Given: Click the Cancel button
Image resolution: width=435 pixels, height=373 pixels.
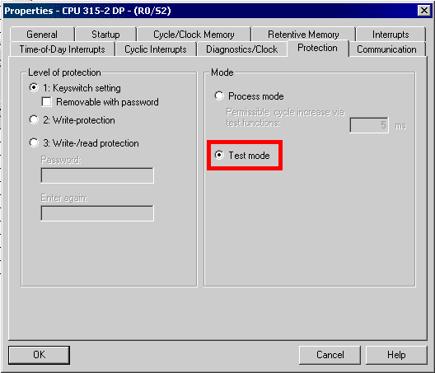Looking at the screenshot, I should pyautogui.click(x=330, y=355).
